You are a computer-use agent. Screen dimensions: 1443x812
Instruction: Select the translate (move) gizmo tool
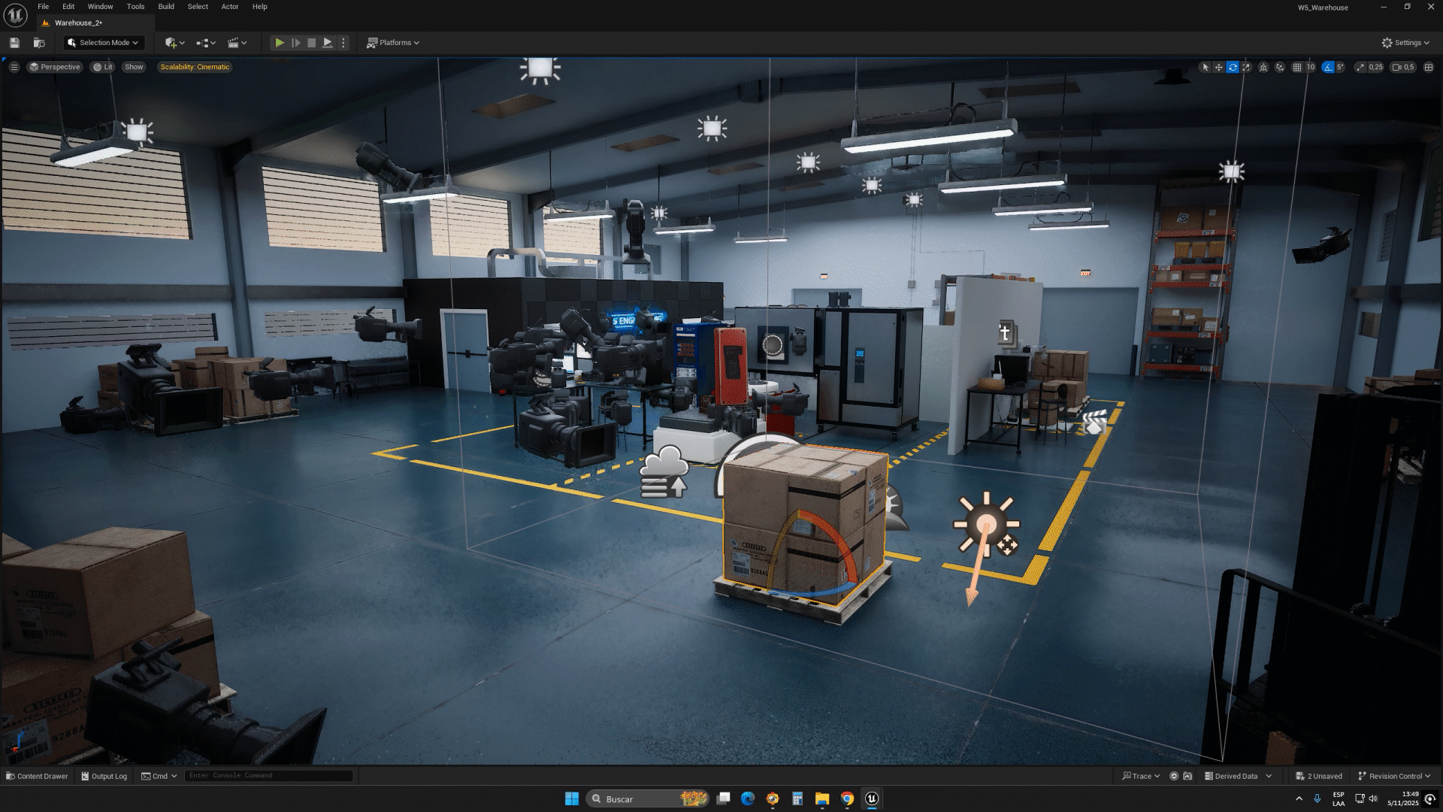[1219, 68]
